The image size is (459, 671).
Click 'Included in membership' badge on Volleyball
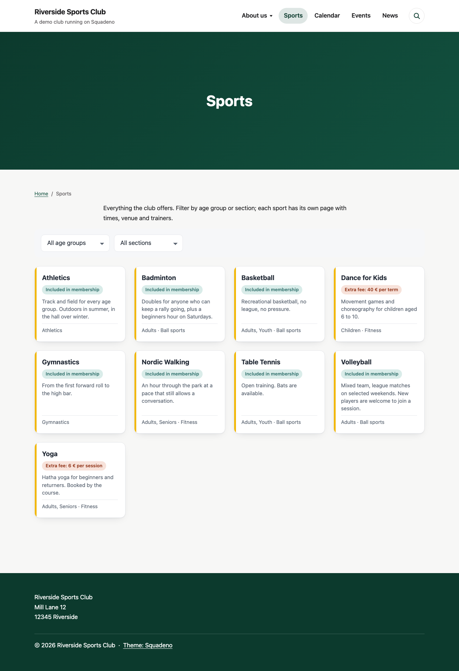[372, 374]
